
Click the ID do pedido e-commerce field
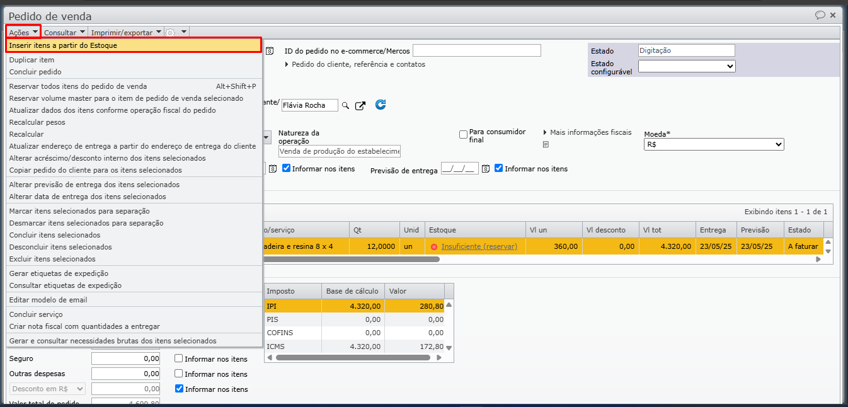coord(476,50)
